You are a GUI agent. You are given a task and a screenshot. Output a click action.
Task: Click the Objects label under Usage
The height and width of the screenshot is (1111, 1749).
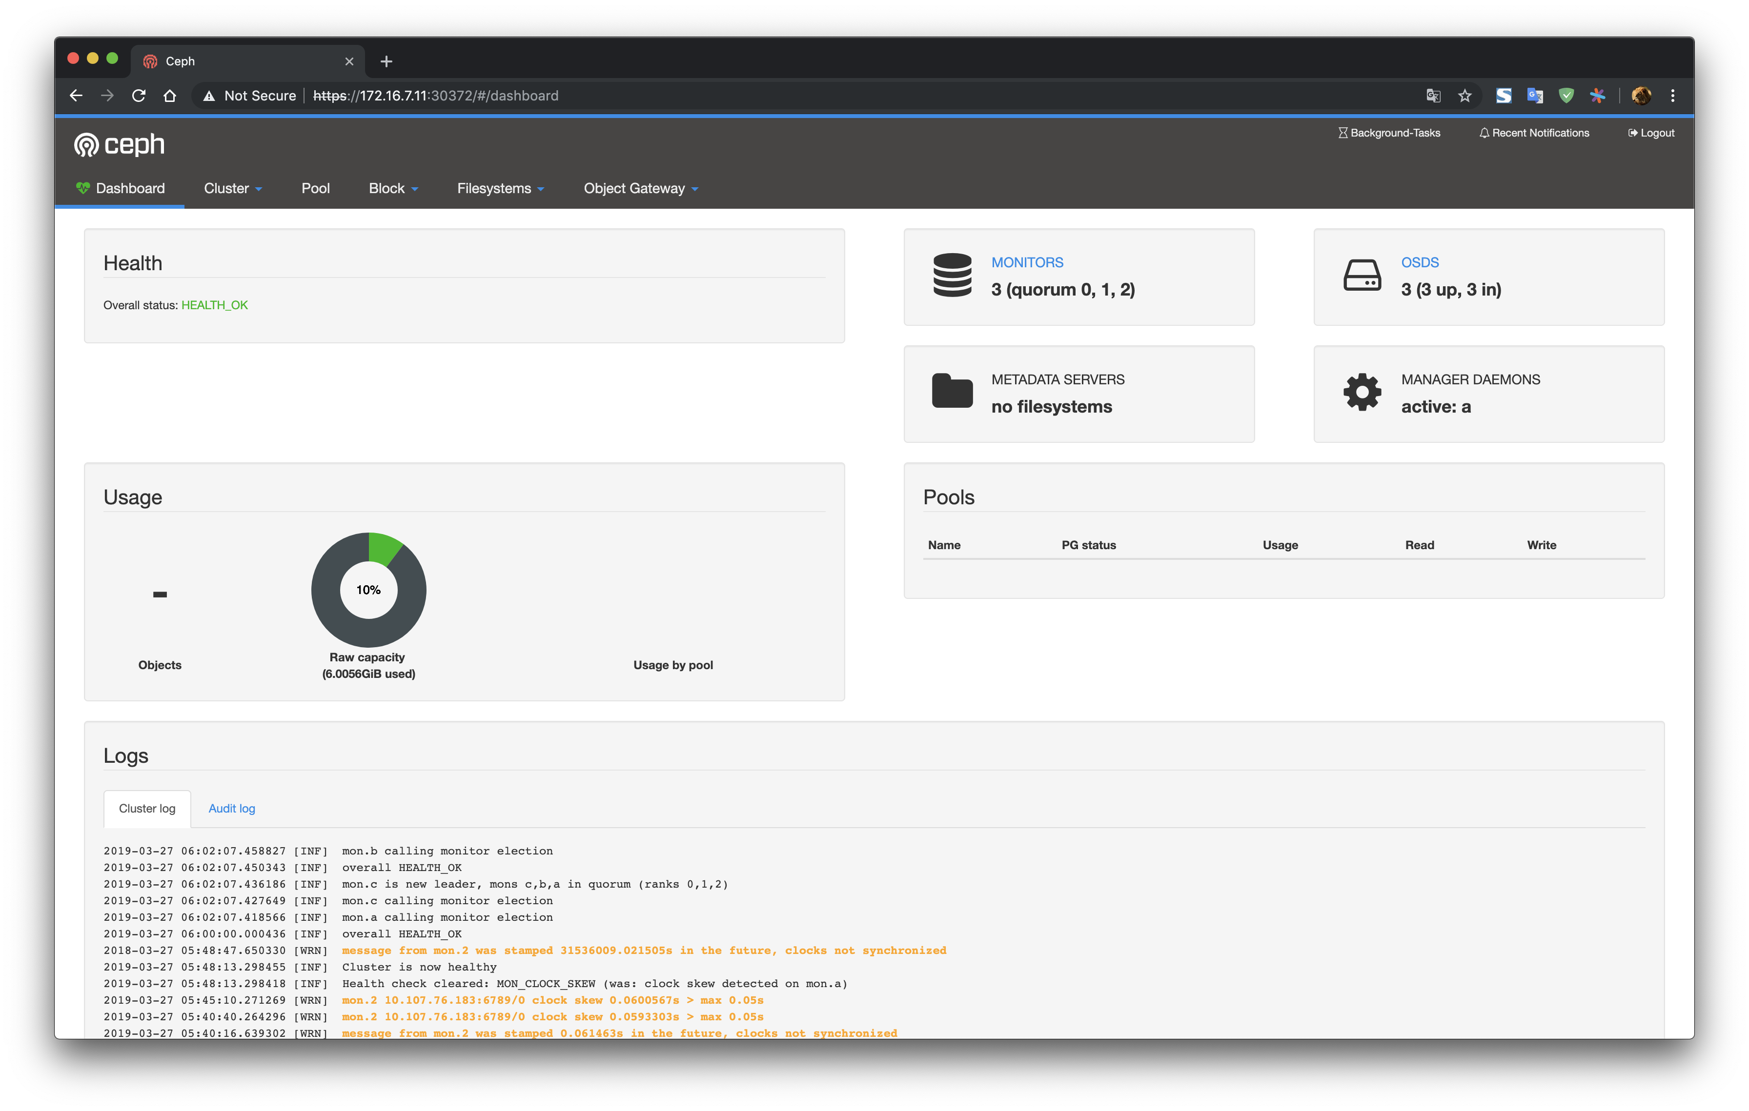coord(160,665)
